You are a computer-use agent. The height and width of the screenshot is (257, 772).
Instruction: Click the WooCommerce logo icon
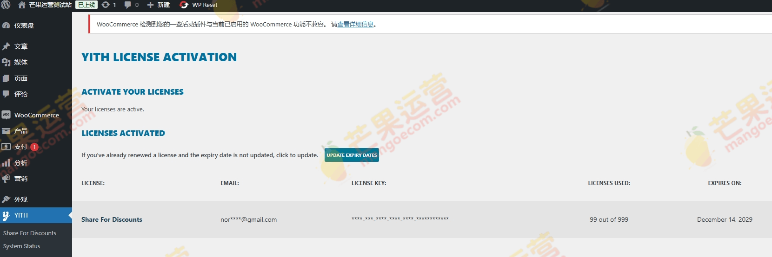tap(6, 115)
